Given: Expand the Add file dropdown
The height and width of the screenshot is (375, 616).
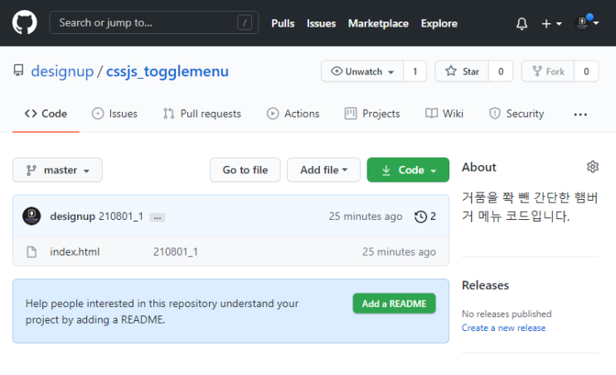Looking at the screenshot, I should coord(323,170).
